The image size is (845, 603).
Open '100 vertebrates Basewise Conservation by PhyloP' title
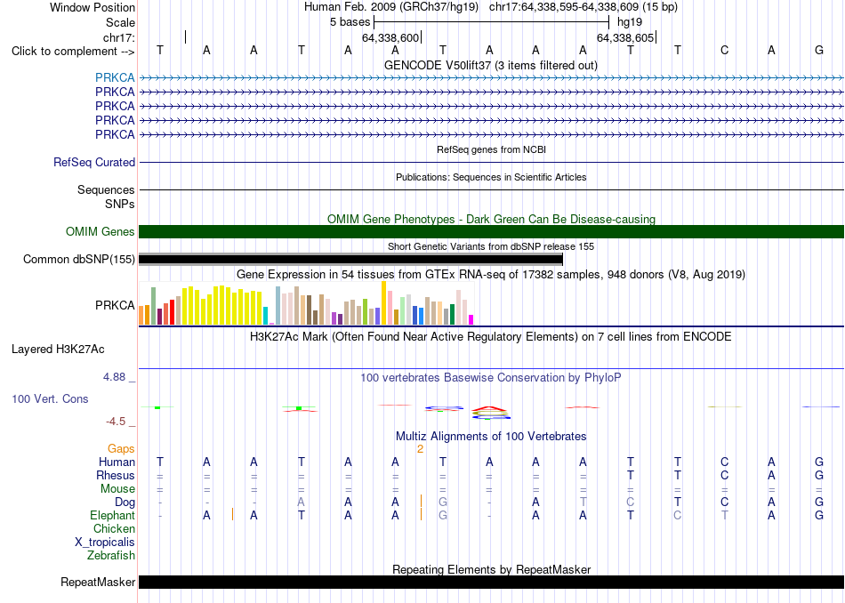point(491,378)
